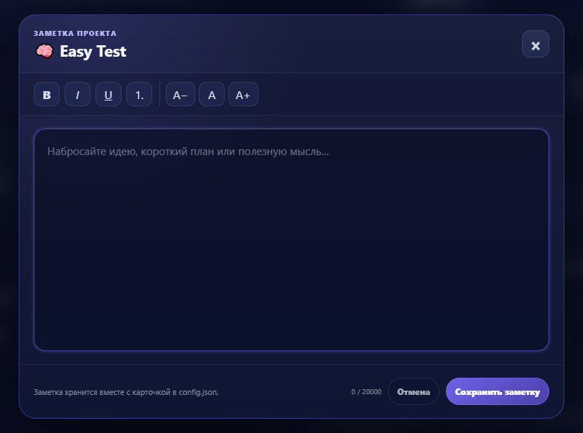Click the brain emoji beside the Easy Test title
583x433 pixels.
point(45,51)
